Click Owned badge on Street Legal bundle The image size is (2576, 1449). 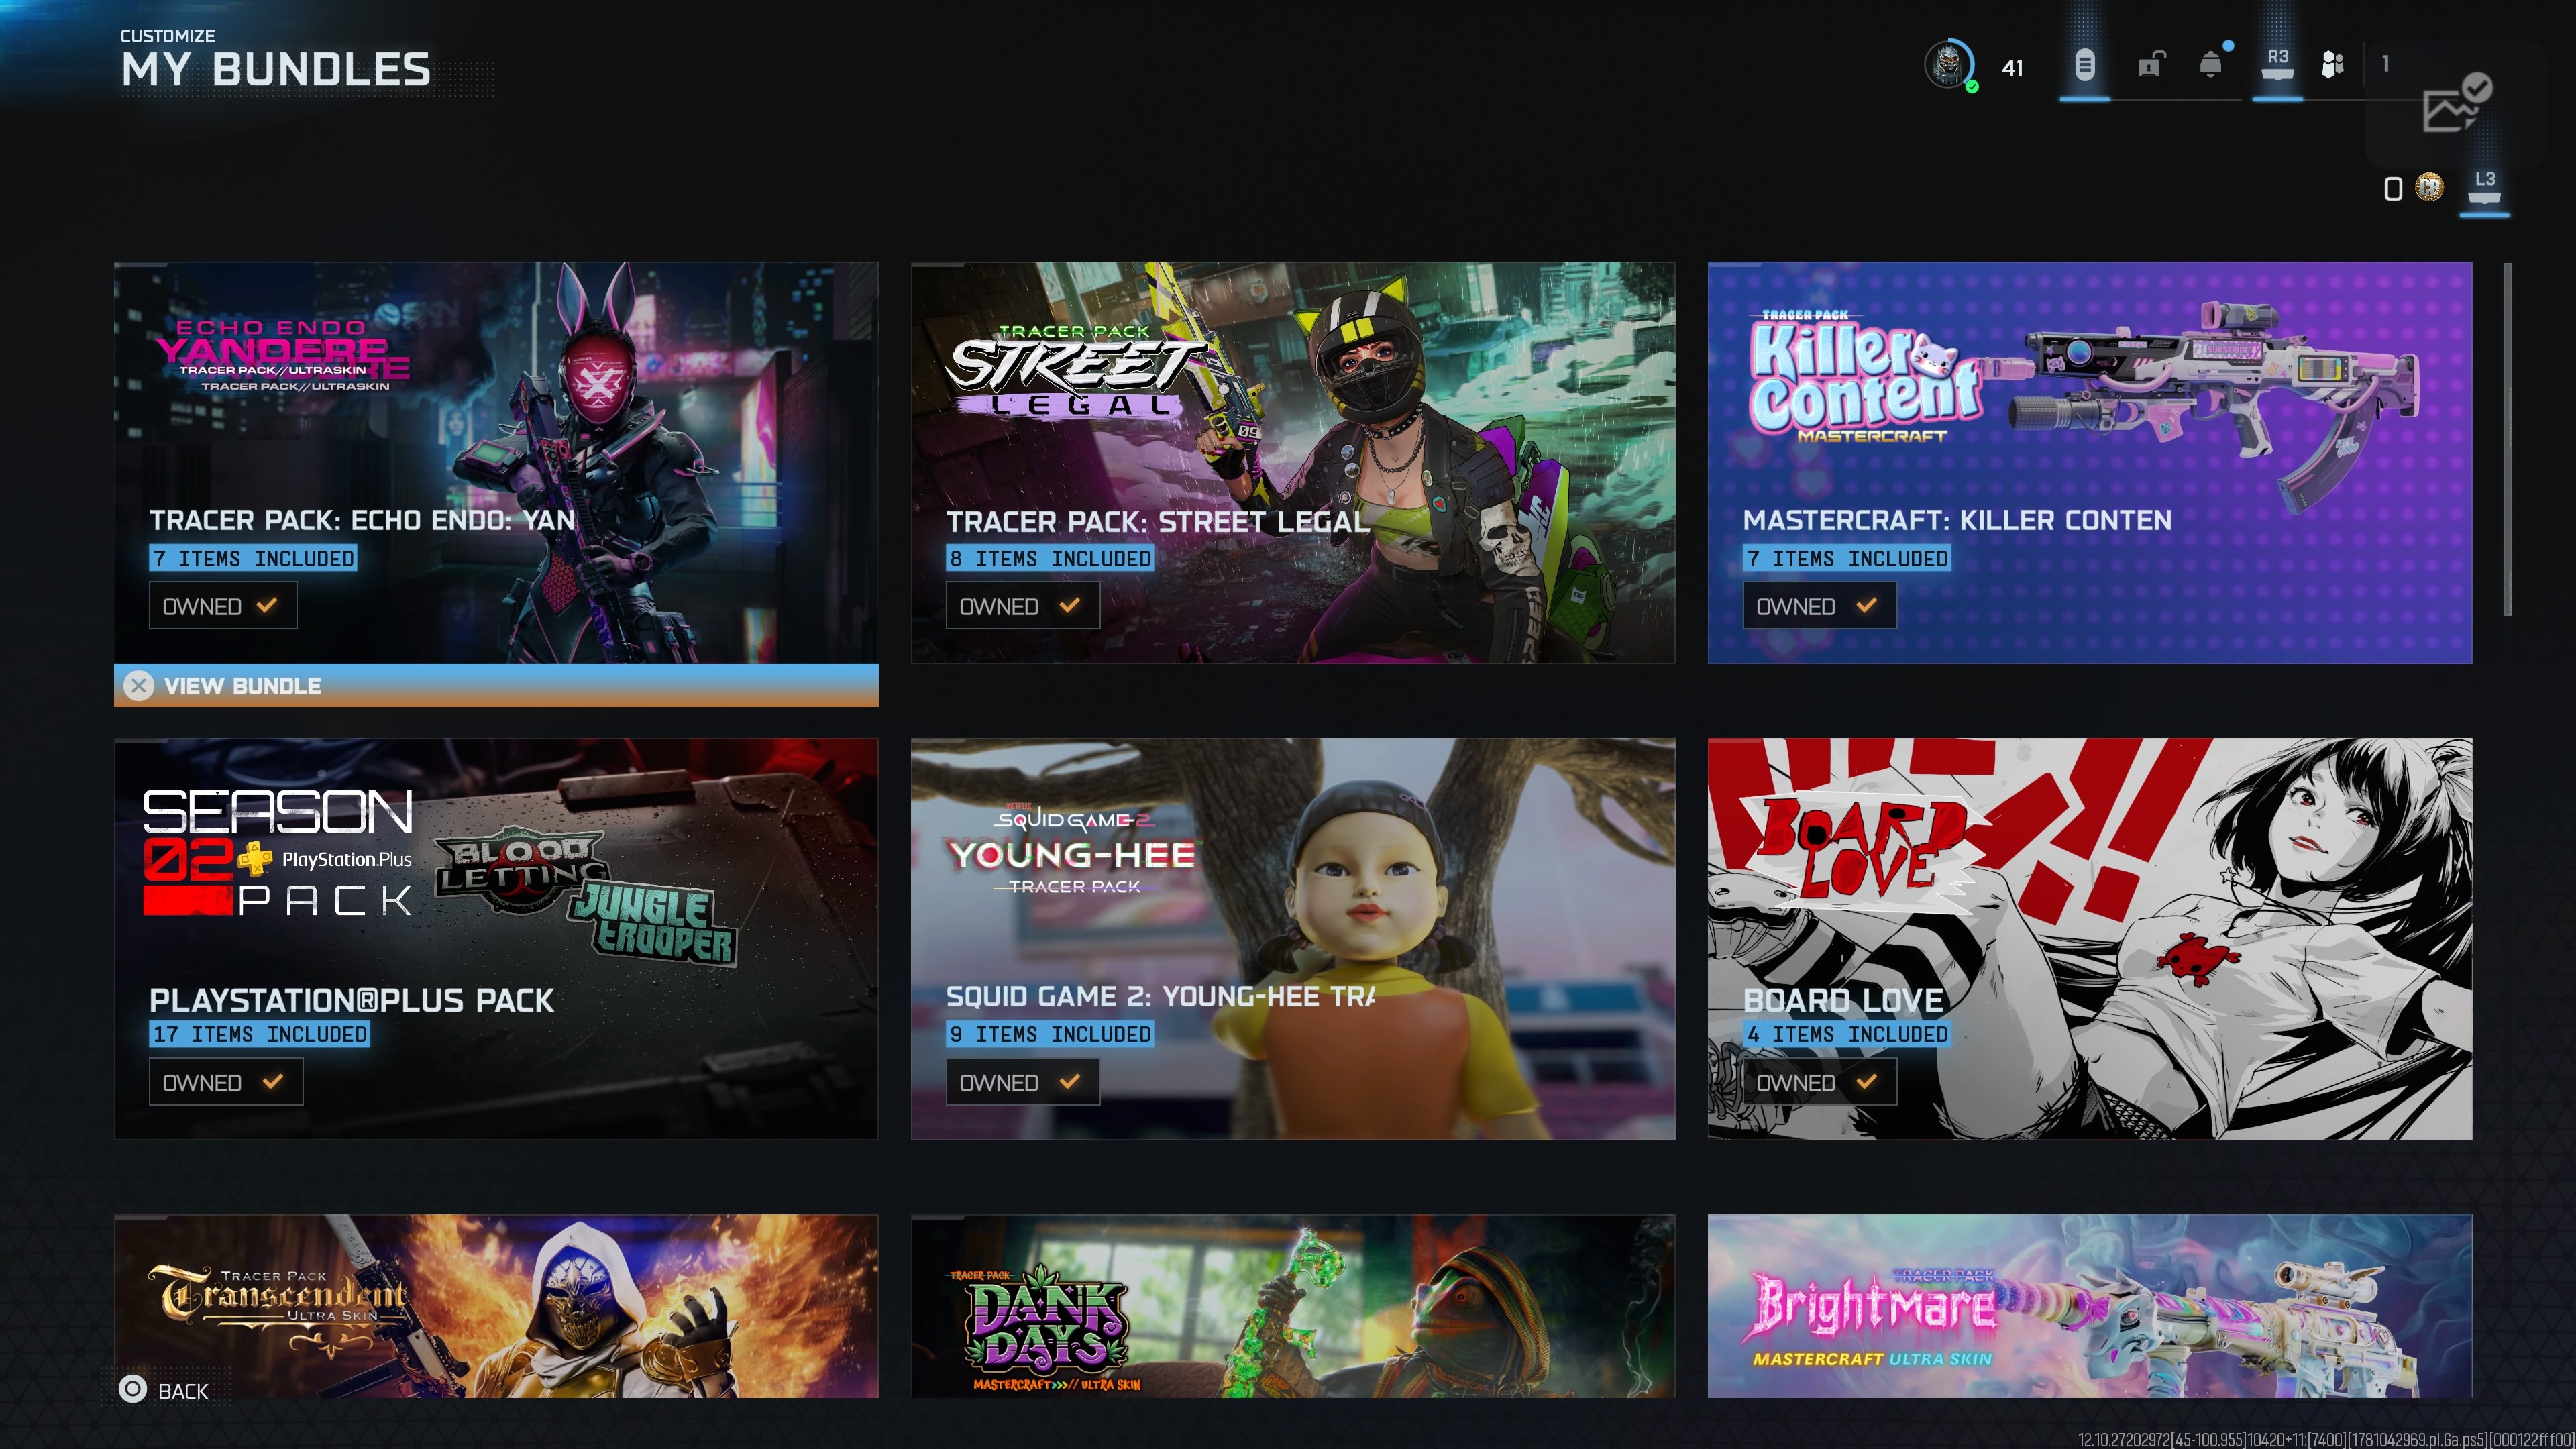1022,606
